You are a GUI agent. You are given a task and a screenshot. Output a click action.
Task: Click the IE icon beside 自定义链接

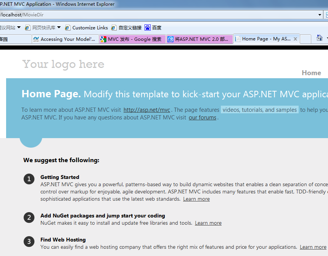click(114, 27)
